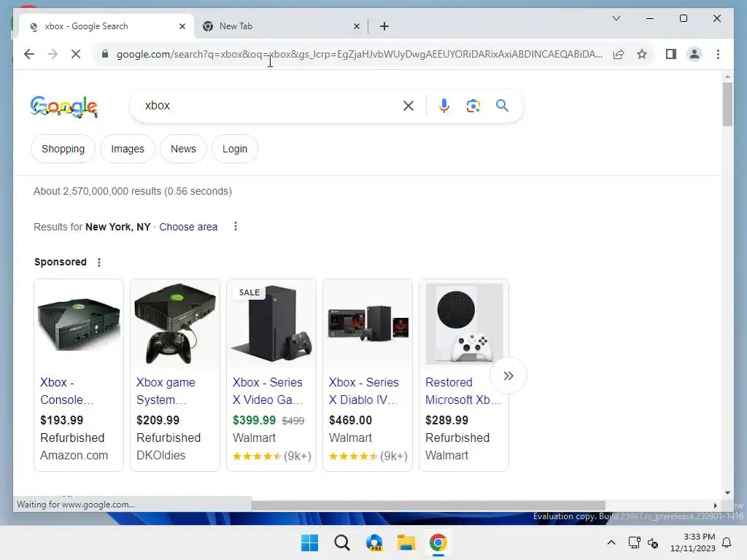
Task: Open the Google logo homepage
Action: click(x=64, y=106)
